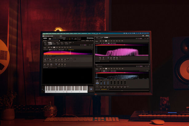The height and width of the screenshot is (126, 189).
Task: Click first knob in upper-right editor knob row
Action: click(x=100, y=58)
